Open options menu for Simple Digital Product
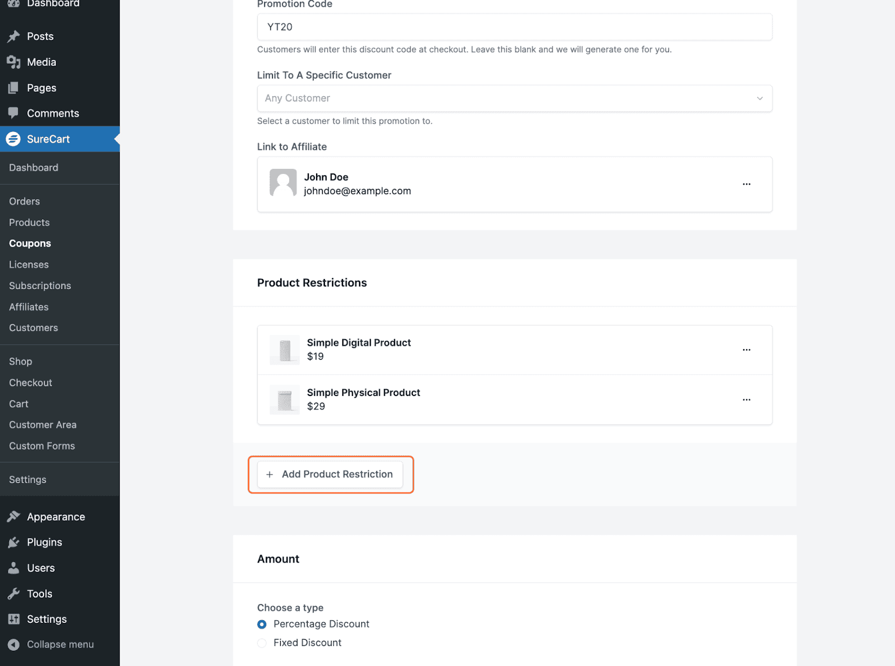The height and width of the screenshot is (666, 895). pyautogui.click(x=746, y=349)
